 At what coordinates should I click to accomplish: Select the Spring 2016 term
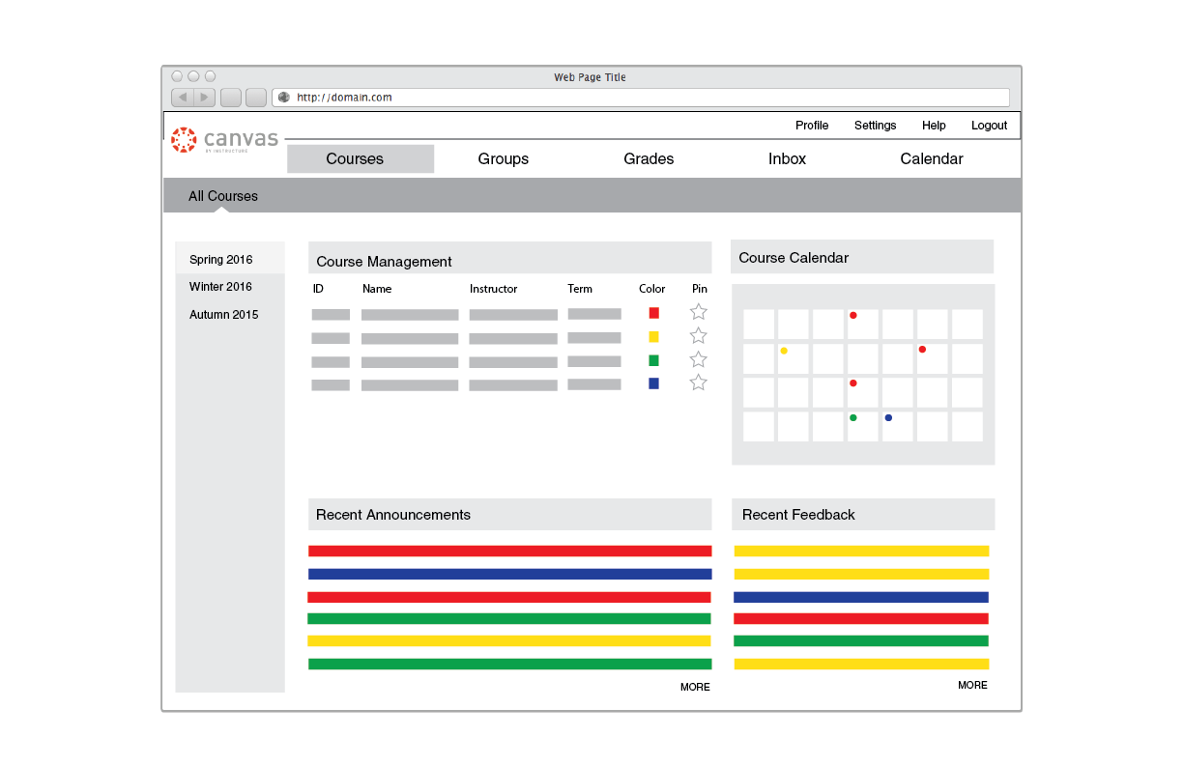click(x=230, y=259)
